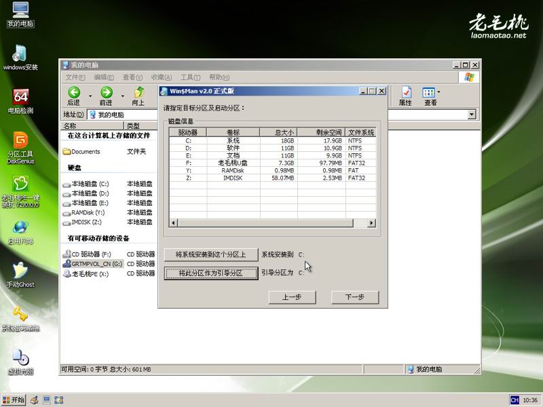Select 本地磁盘 (C:) in the 我的电脑 list

(x=86, y=184)
